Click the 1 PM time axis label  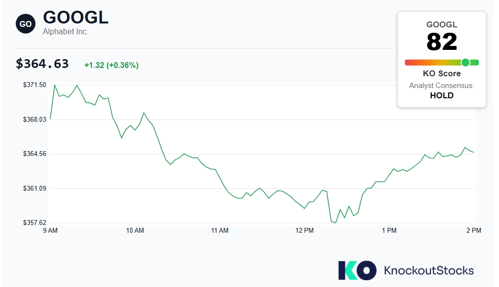click(x=389, y=230)
